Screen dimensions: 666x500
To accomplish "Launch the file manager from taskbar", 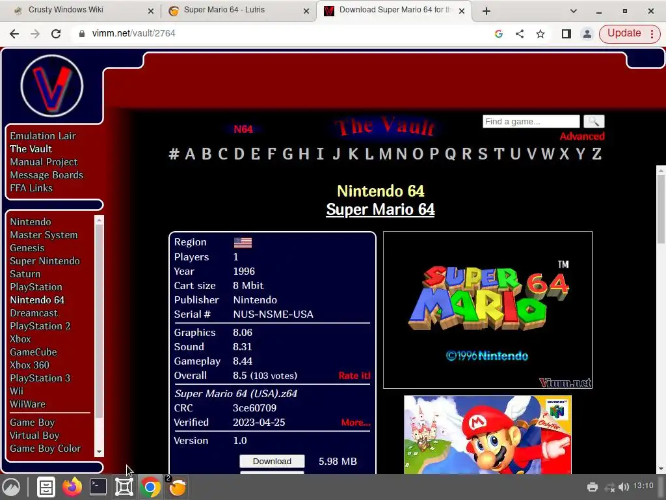I will (46, 487).
